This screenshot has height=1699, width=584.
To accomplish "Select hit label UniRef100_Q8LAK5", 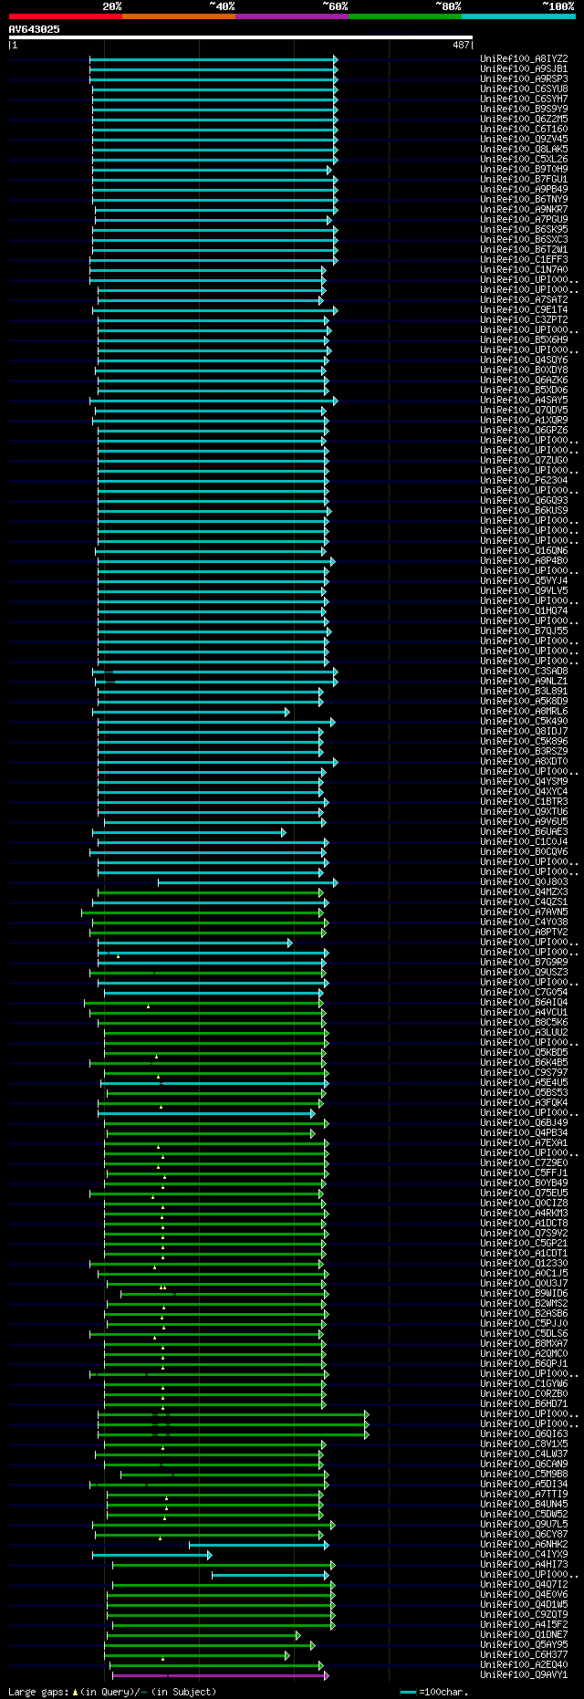I will [524, 149].
